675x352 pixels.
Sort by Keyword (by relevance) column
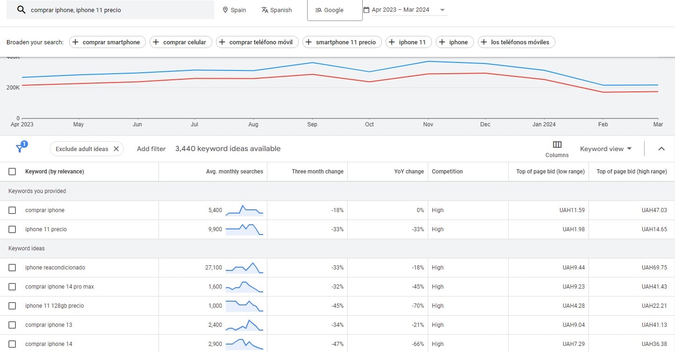tap(55, 172)
